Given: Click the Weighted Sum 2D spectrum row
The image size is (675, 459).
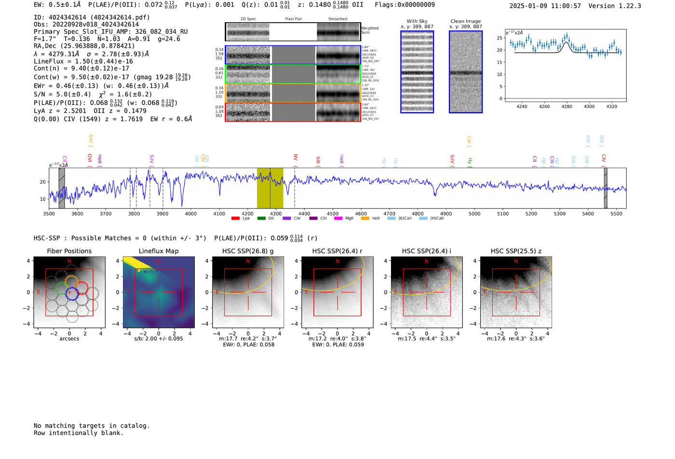Looking at the screenshot, I should [x=293, y=32].
